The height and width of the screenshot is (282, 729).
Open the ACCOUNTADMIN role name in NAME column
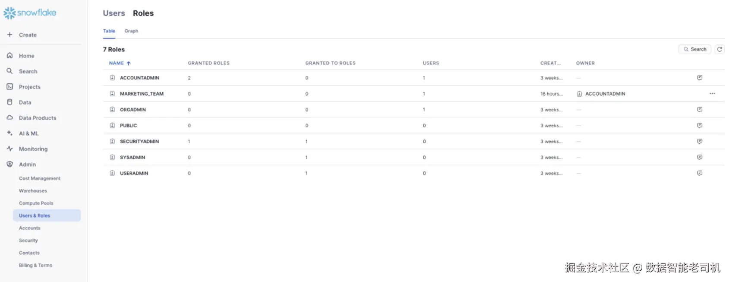139,78
